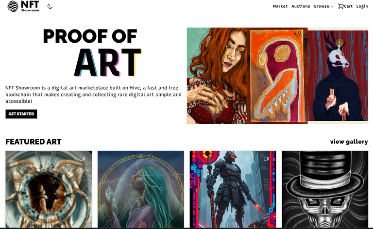This screenshot has height=229, width=373.
Task: Open the orange abstract bird painting
Action: point(277,76)
